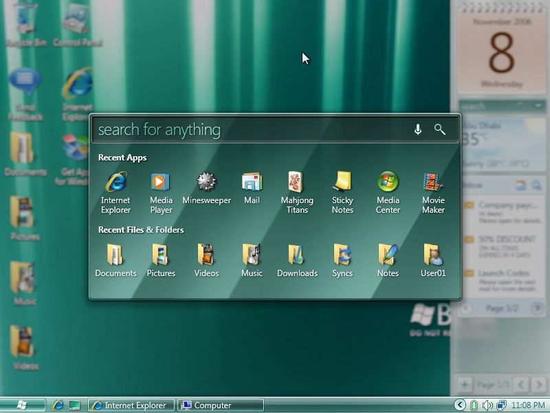The image size is (550, 413).
Task: Click the search for anything field
Action: [x=275, y=129]
